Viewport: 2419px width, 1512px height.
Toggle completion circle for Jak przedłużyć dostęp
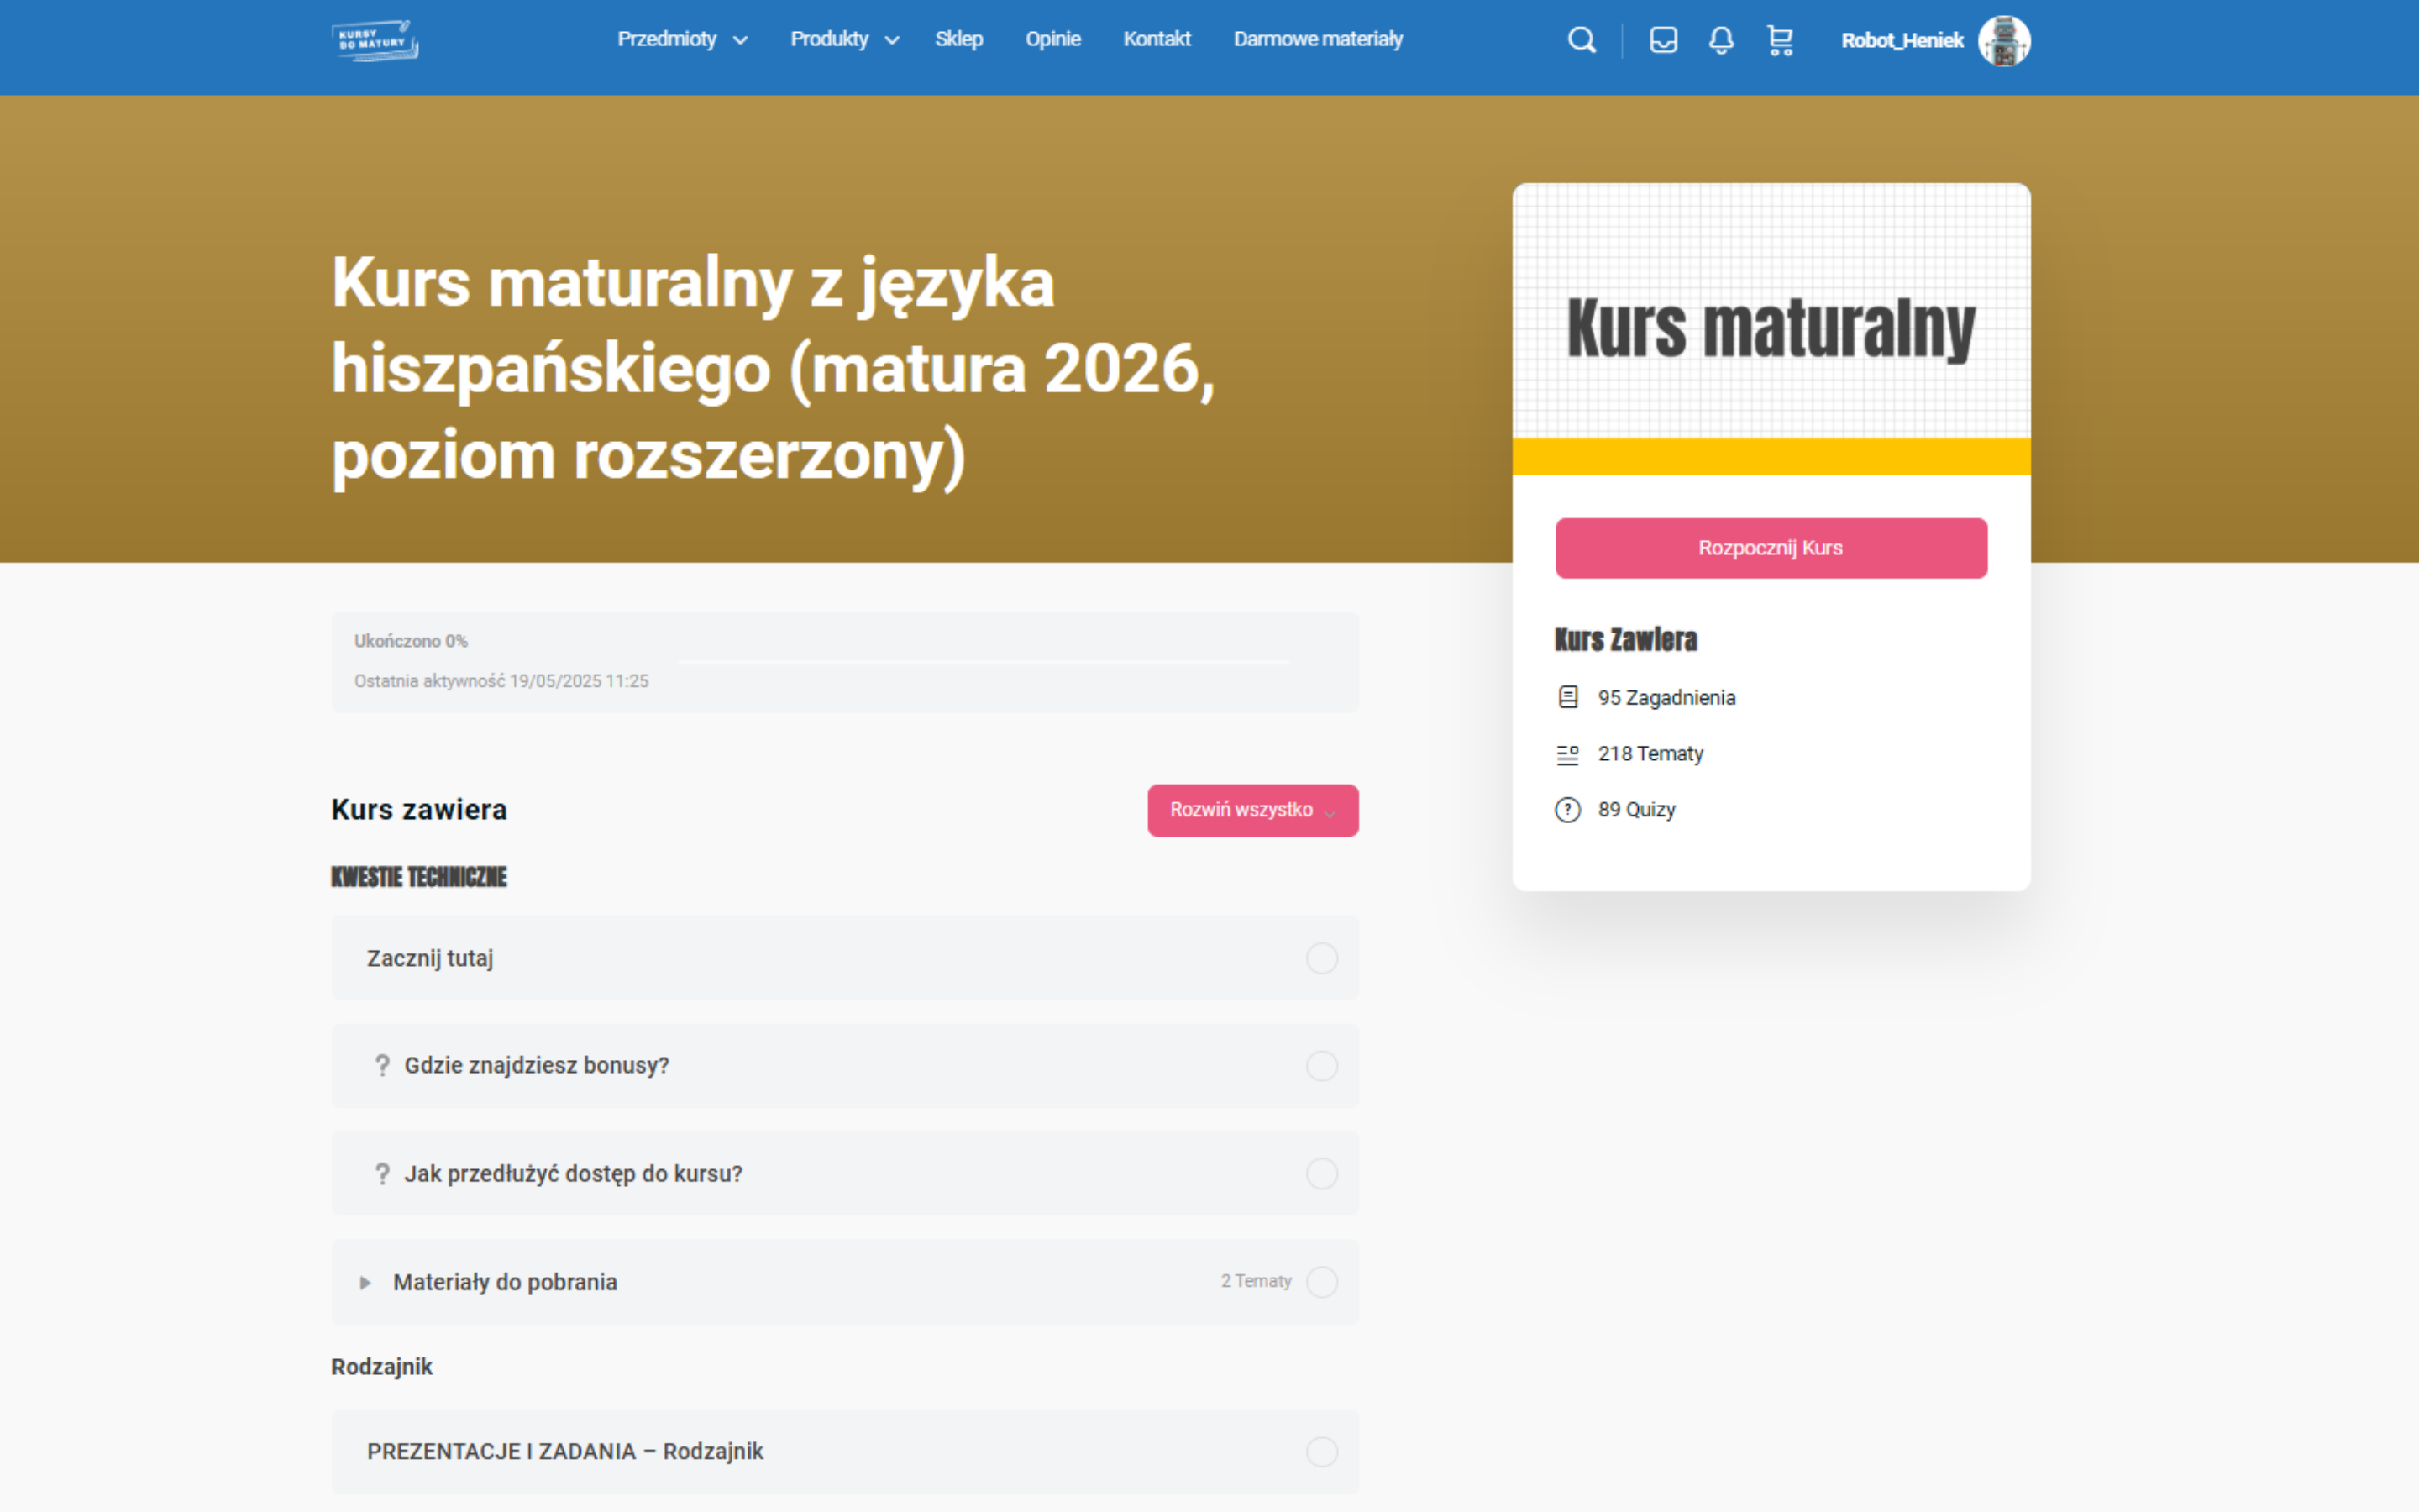point(1321,1173)
